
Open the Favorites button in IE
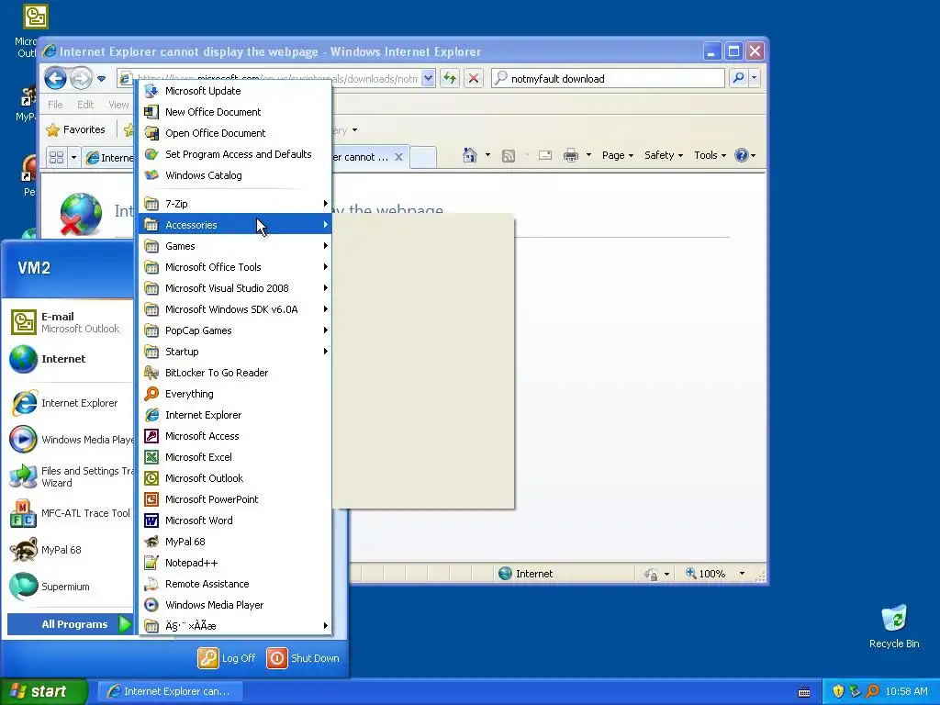pos(75,129)
